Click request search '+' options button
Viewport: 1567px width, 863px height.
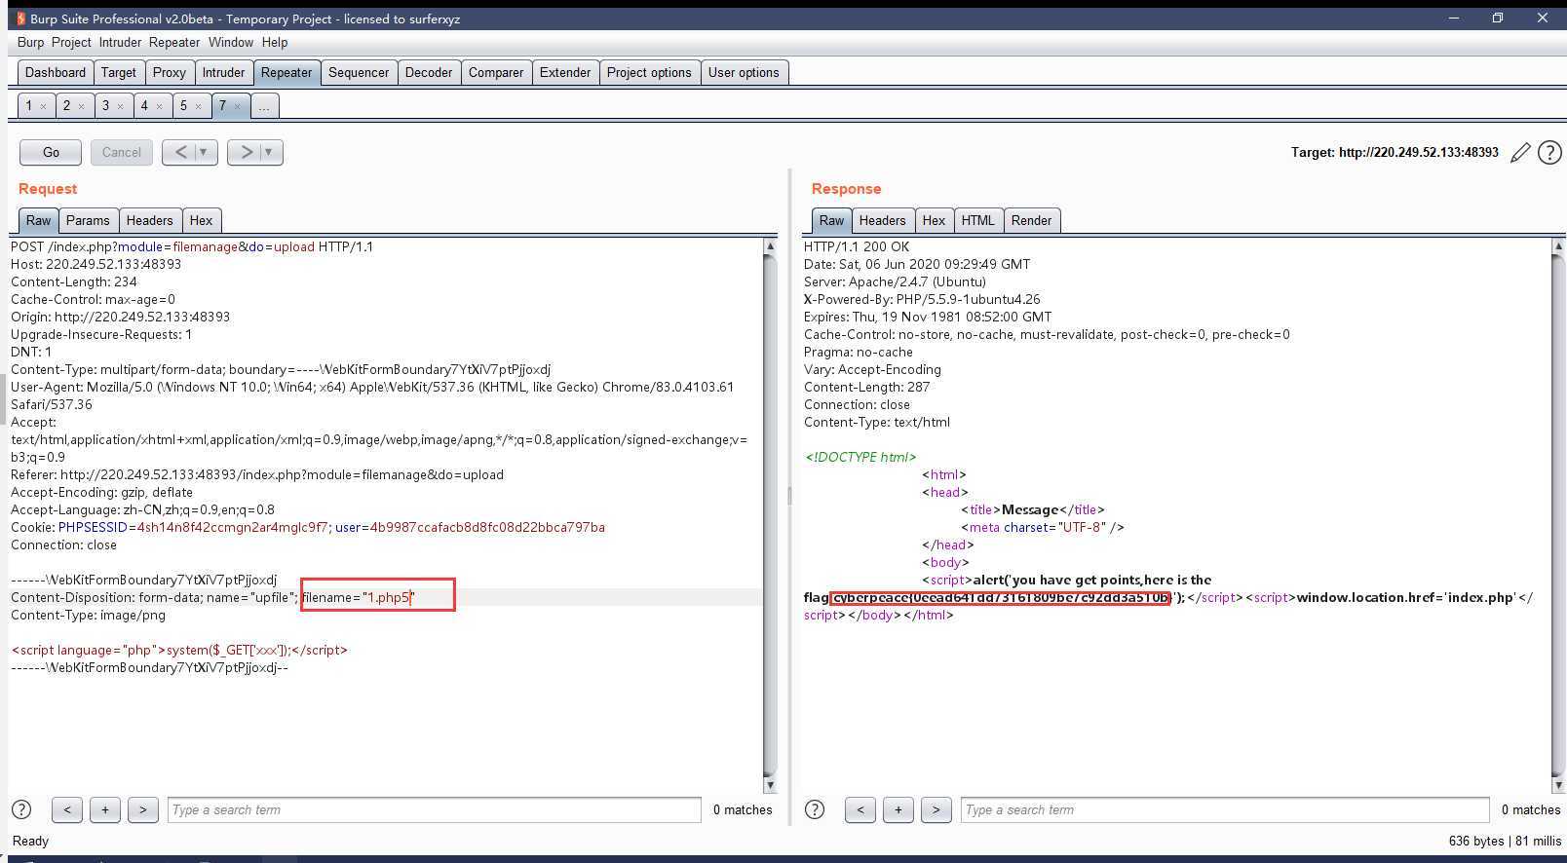[x=105, y=809]
